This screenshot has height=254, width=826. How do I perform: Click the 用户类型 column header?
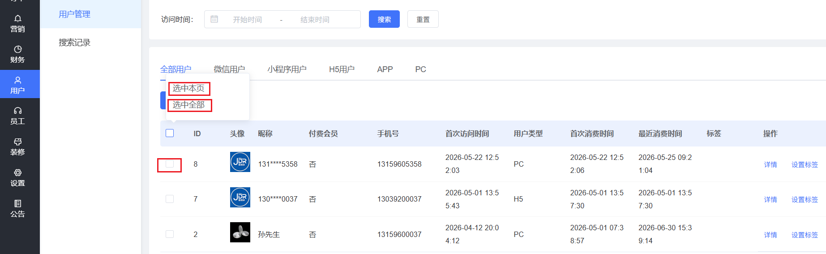(528, 133)
